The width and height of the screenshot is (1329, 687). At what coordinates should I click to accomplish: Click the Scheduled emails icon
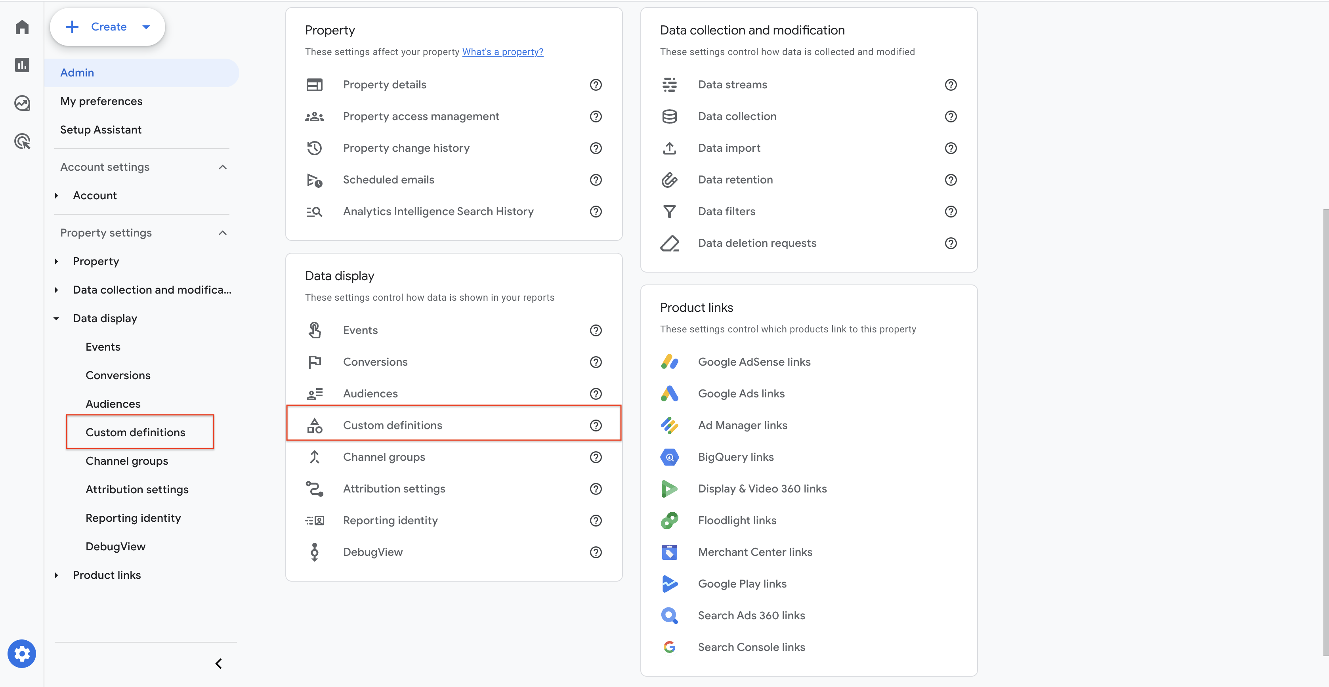tap(314, 180)
